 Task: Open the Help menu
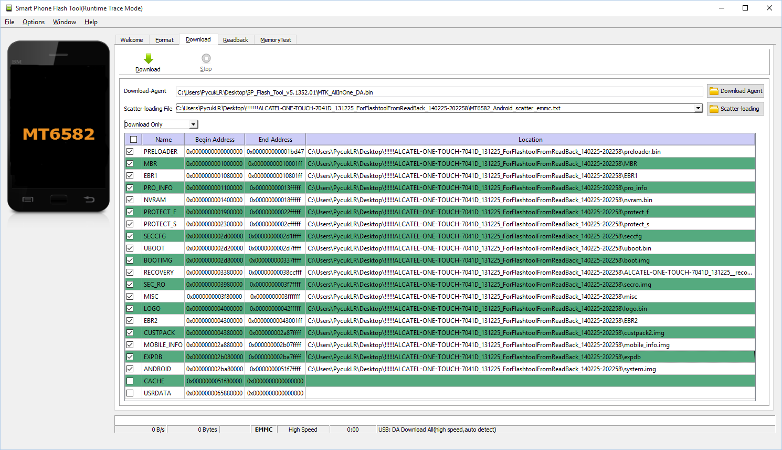coord(91,22)
